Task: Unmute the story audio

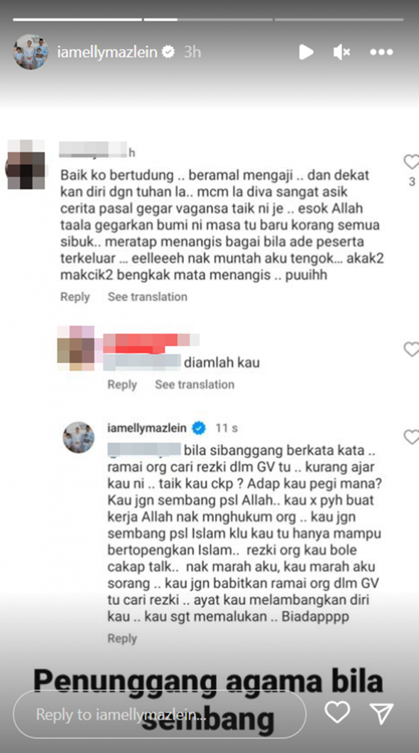Action: [342, 52]
